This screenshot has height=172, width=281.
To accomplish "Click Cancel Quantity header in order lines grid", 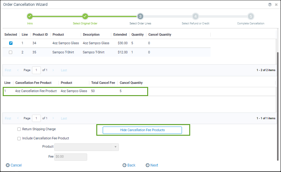I will click(160, 34).
